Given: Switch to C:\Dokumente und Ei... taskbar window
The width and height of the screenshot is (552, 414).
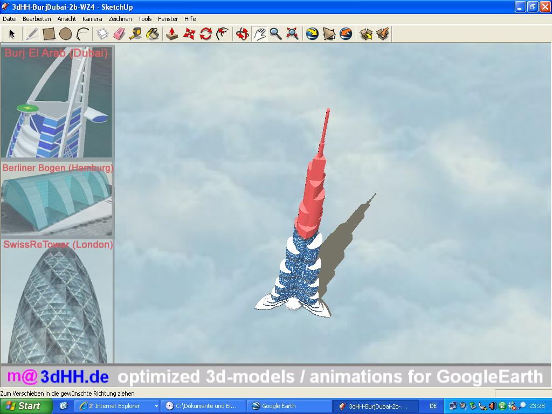Looking at the screenshot, I should point(203,406).
